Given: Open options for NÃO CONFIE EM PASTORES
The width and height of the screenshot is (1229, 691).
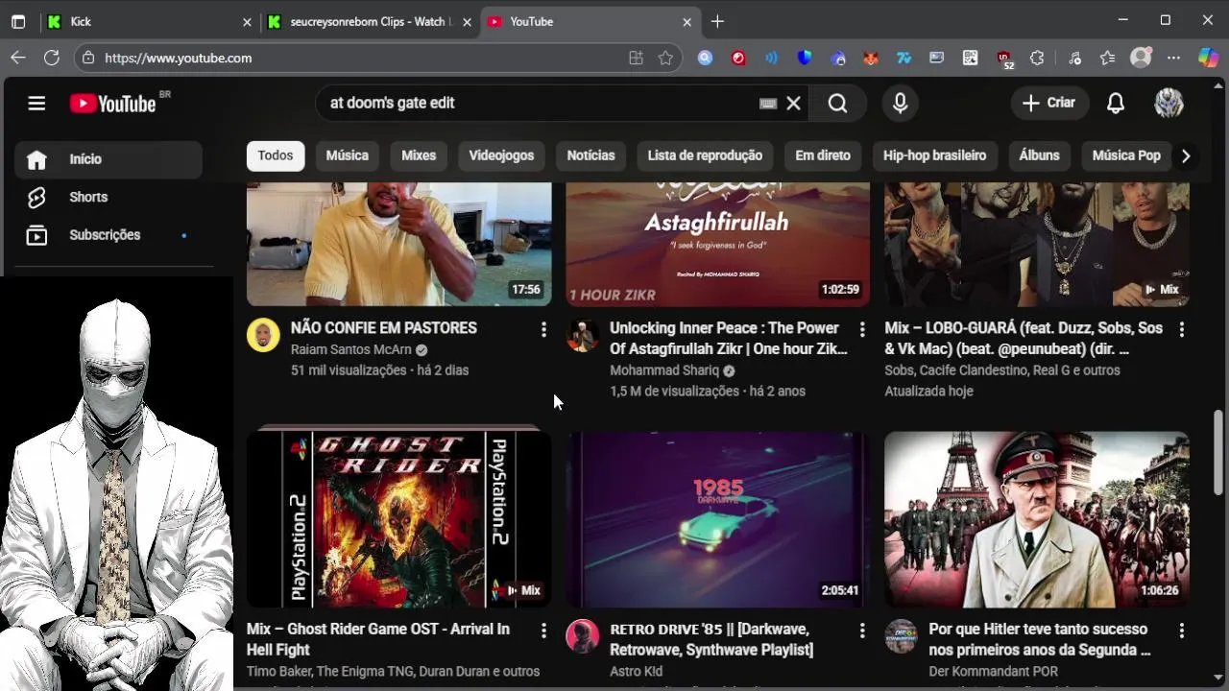Looking at the screenshot, I should tap(543, 329).
